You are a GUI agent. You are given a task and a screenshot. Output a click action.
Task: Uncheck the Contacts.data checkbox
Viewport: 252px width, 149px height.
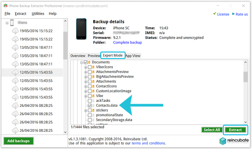[x=90, y=105]
